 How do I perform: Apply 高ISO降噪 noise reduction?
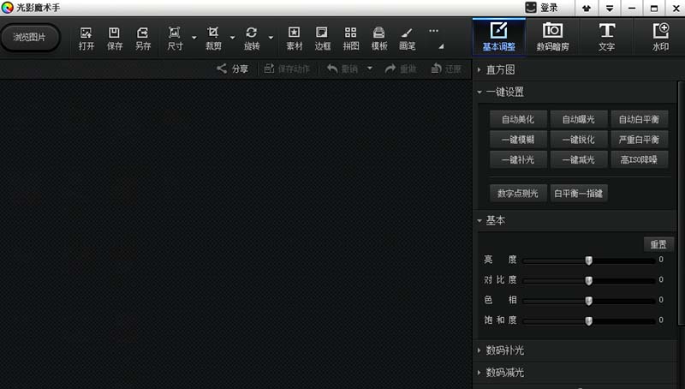tap(639, 159)
